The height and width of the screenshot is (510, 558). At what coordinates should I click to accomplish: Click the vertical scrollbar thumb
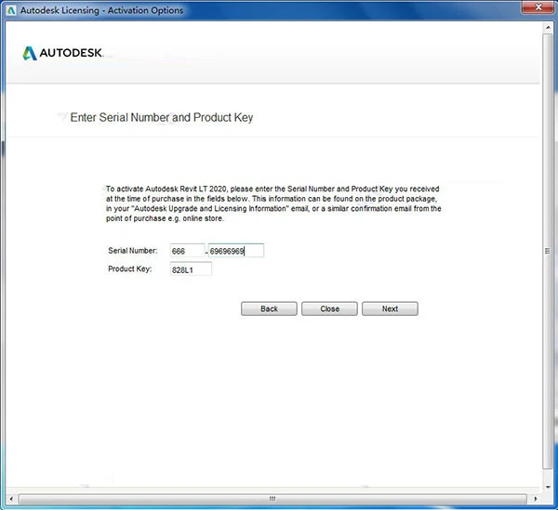[x=548, y=251]
